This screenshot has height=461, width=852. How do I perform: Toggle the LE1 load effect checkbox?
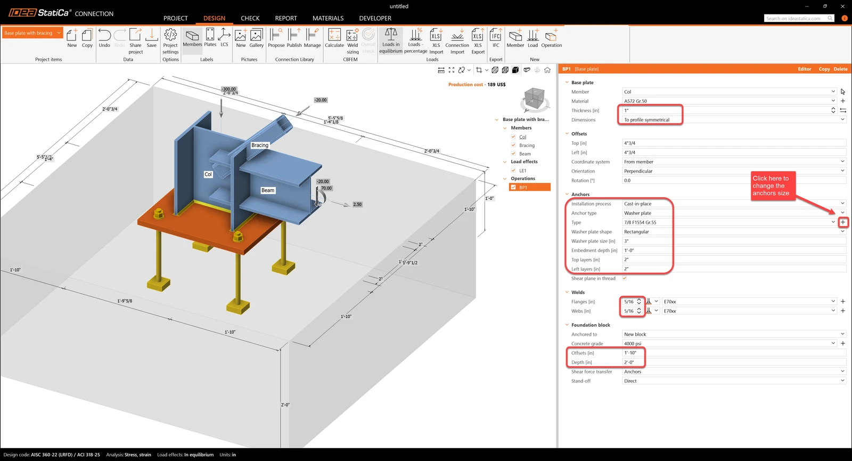coord(513,171)
